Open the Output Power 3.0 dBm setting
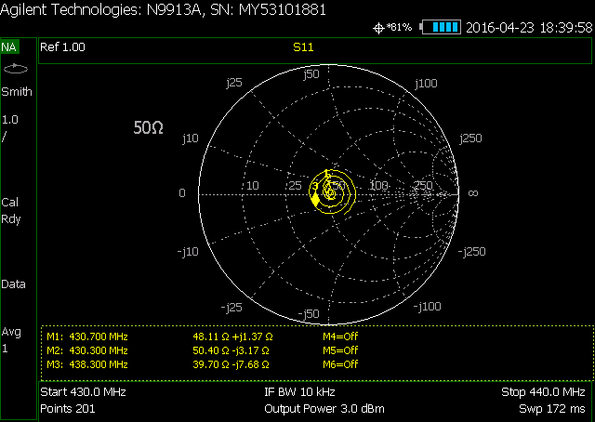The width and height of the screenshot is (595, 422). (324, 408)
